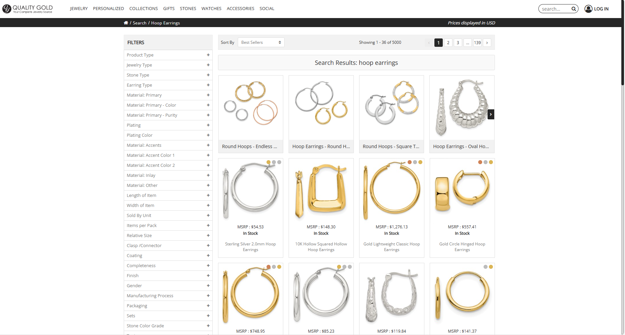This screenshot has width=625, height=335.
Task: Go to results page 2
Action: click(448, 43)
